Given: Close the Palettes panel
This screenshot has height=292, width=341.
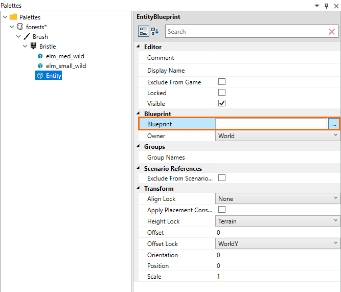Looking at the screenshot, I should tap(336, 6).
